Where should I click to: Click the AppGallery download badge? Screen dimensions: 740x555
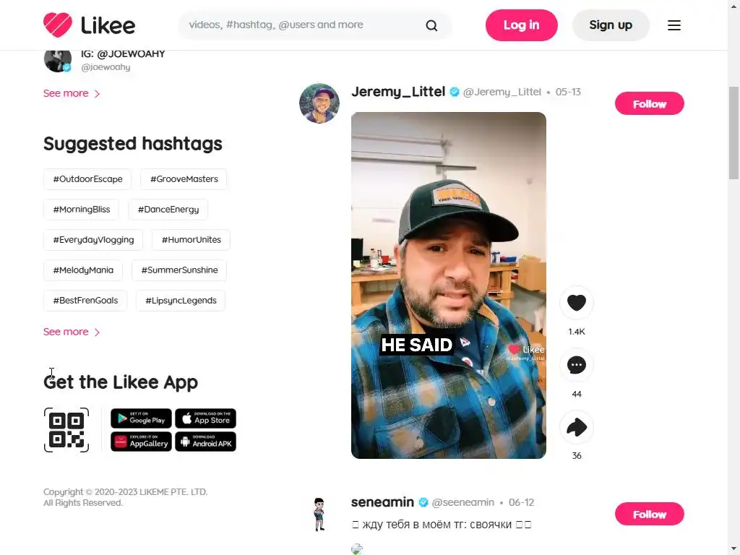[x=141, y=442]
